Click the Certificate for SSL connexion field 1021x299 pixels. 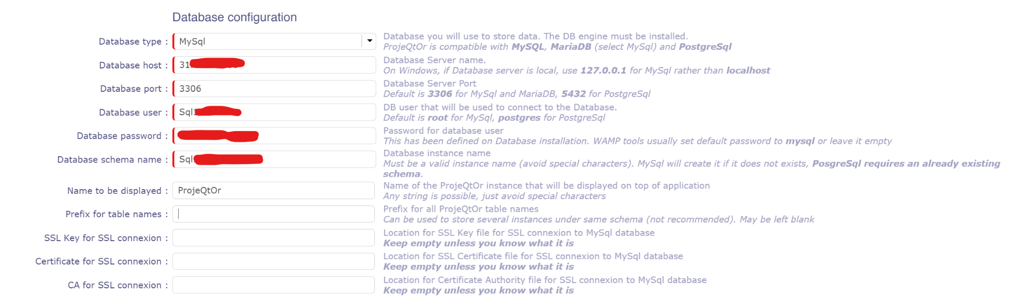(x=273, y=261)
